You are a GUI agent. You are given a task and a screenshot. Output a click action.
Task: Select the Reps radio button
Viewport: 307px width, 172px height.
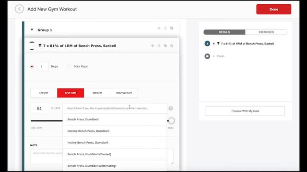32,66
